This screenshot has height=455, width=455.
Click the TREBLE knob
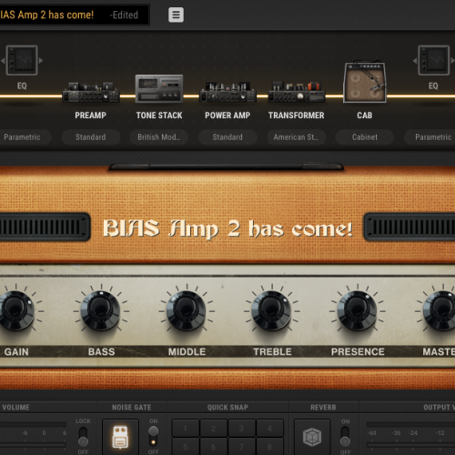(x=271, y=311)
